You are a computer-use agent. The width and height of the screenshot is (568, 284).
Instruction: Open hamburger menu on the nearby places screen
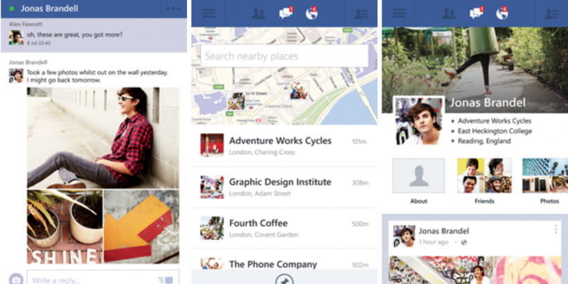208,13
